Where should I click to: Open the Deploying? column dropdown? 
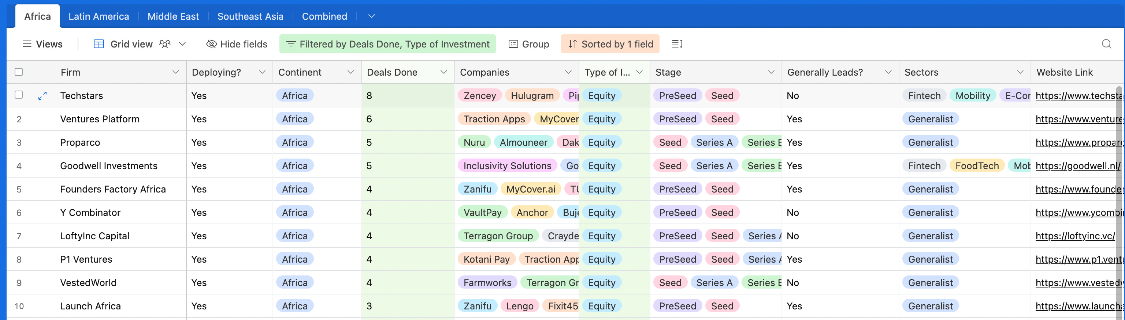262,72
